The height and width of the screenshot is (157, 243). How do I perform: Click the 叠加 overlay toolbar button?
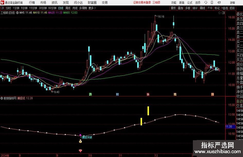click(181, 8)
